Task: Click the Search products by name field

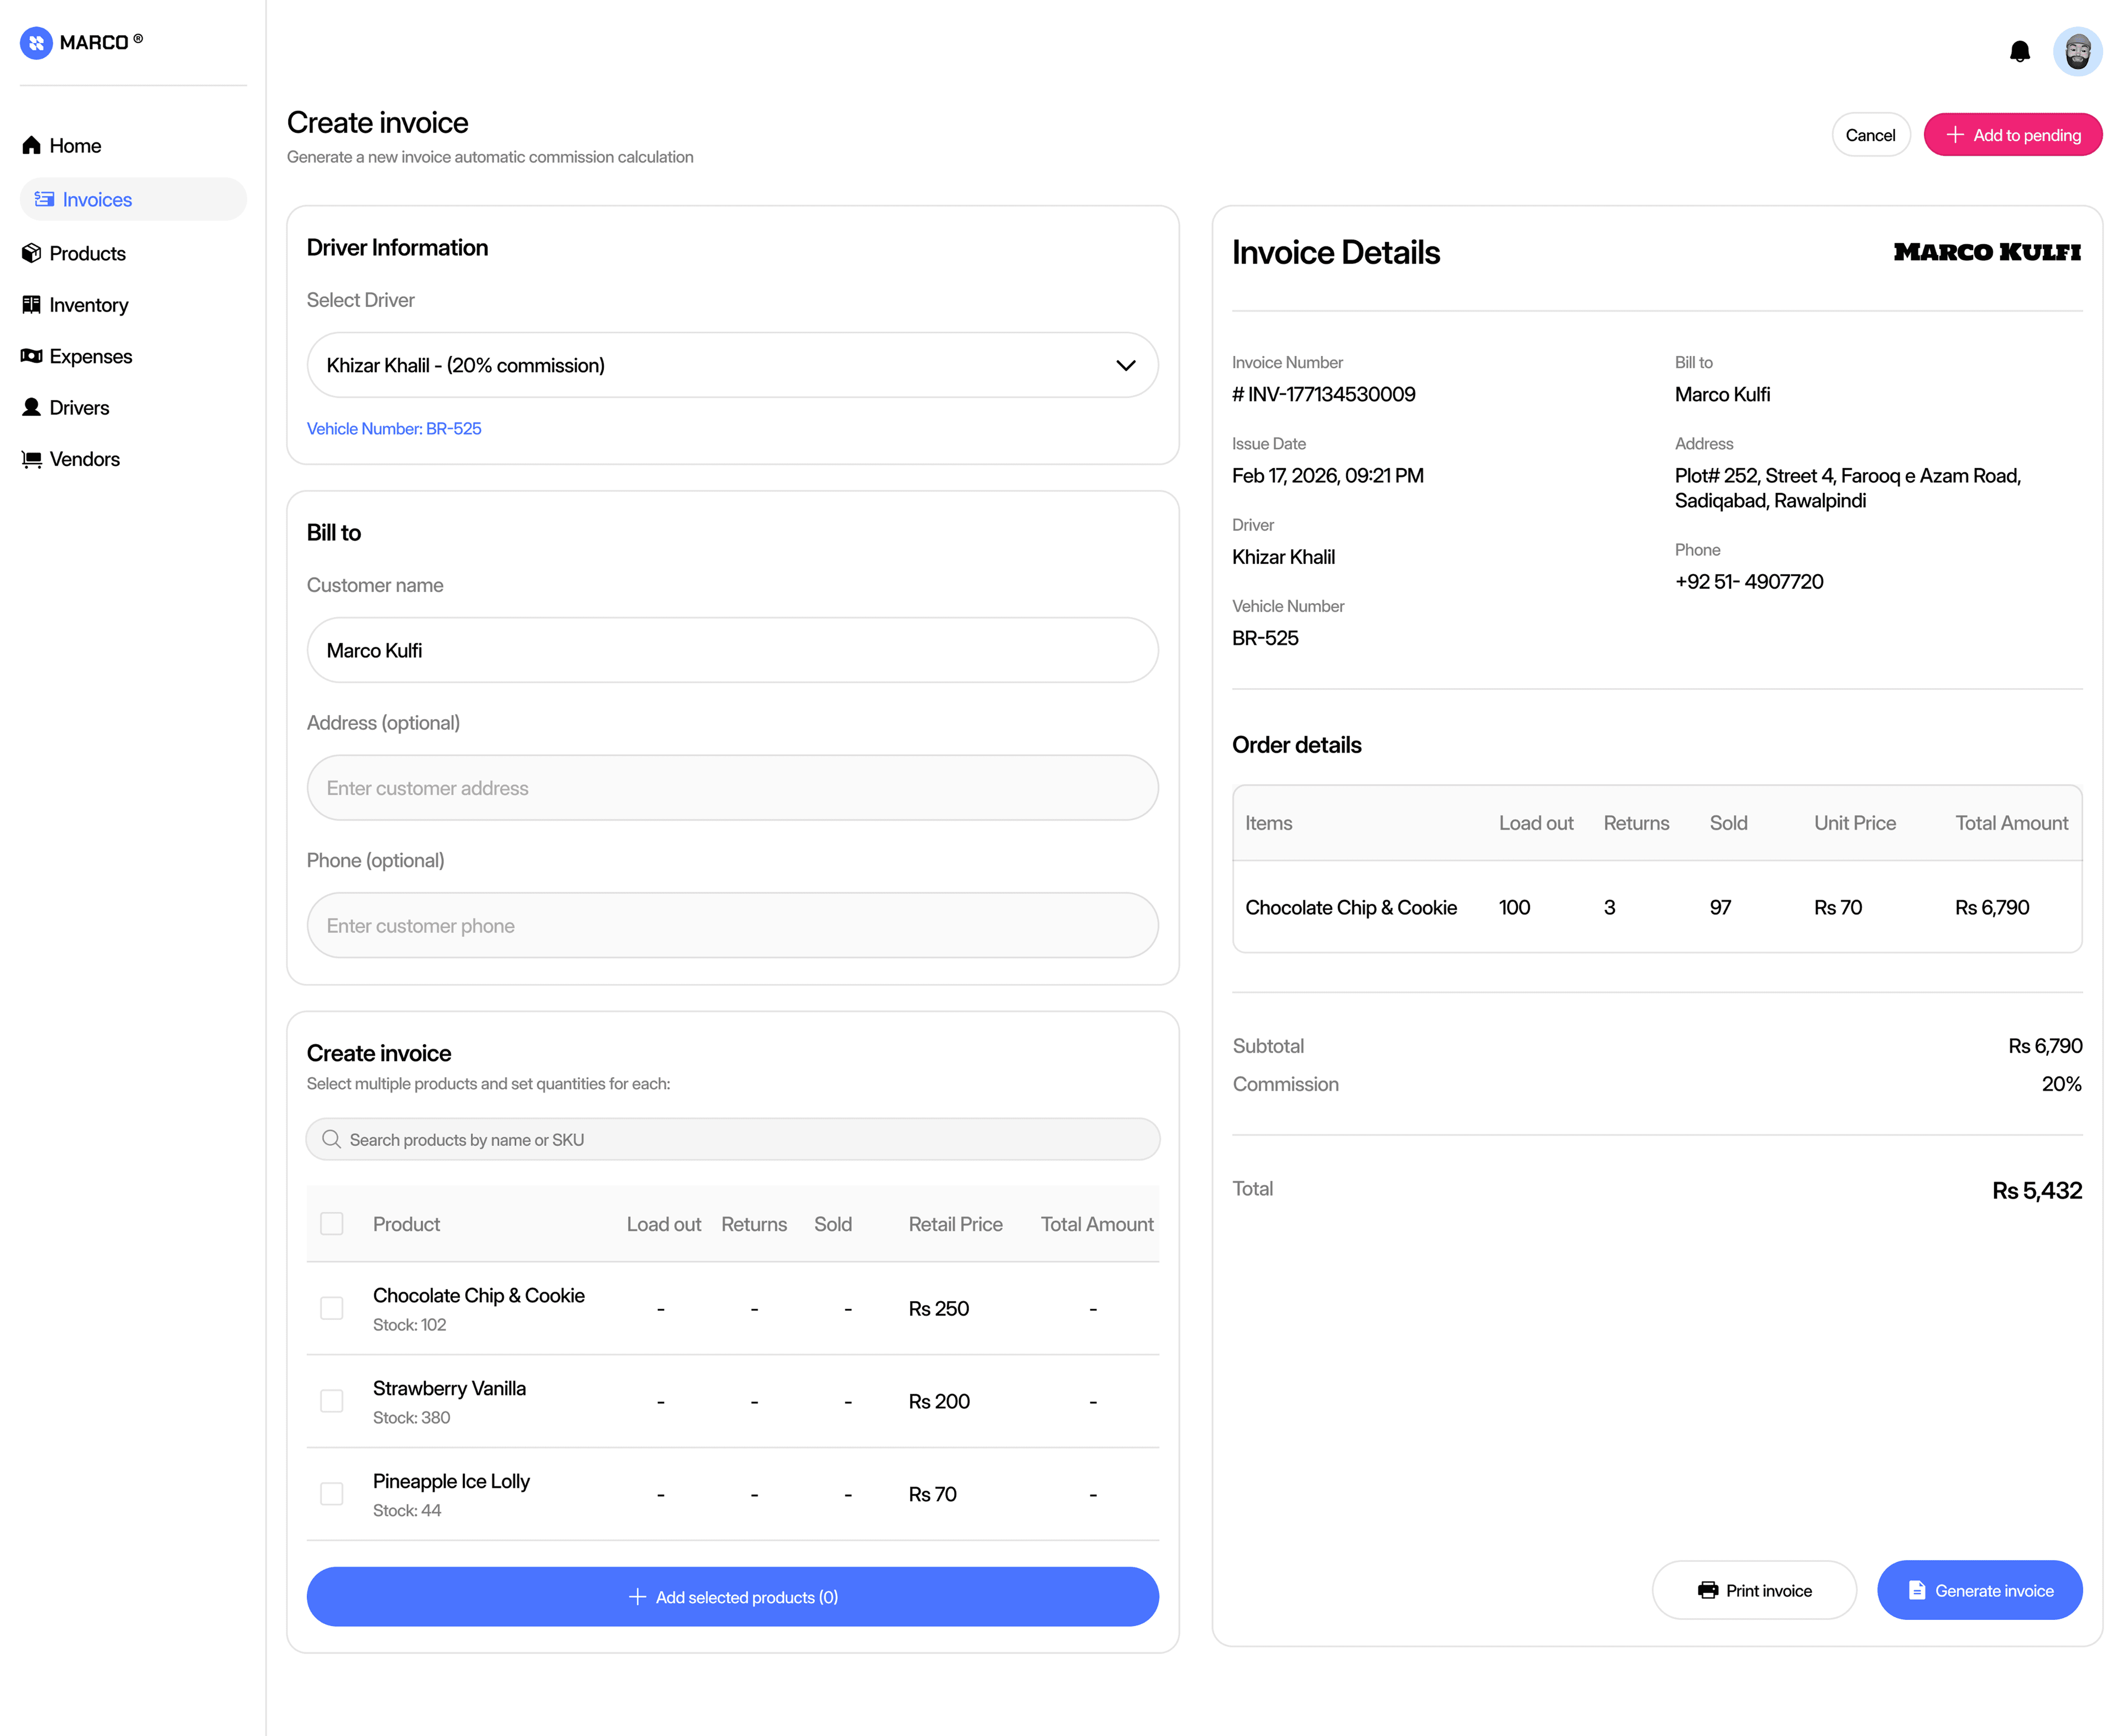Action: point(733,1140)
